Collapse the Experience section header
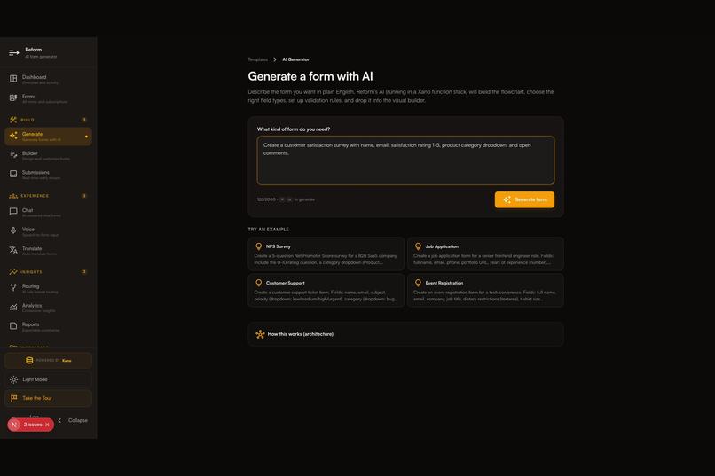 click(48, 196)
